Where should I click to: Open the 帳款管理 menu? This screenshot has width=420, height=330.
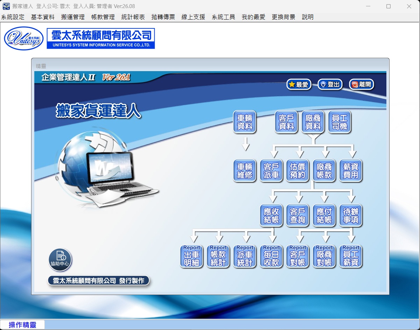pos(103,17)
